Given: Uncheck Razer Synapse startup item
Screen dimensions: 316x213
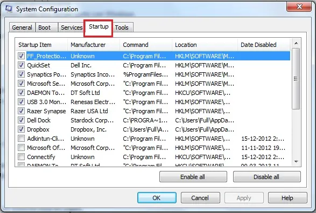Looking at the screenshot, I should coord(21,111).
